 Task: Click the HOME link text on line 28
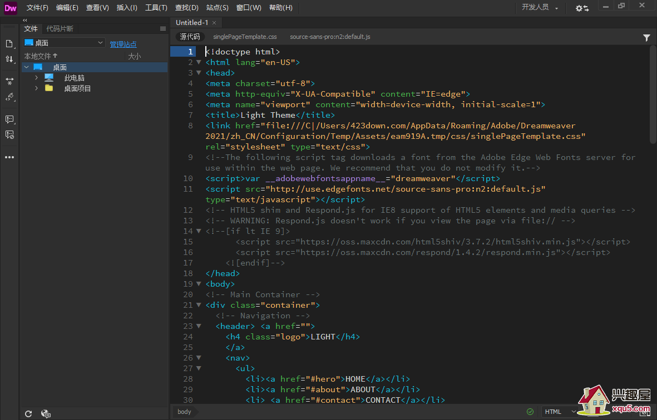click(x=355, y=379)
